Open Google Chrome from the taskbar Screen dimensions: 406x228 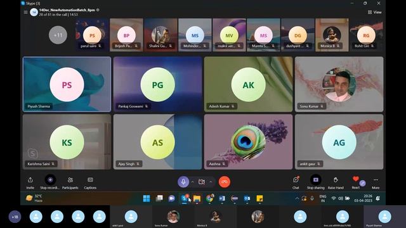point(209,198)
